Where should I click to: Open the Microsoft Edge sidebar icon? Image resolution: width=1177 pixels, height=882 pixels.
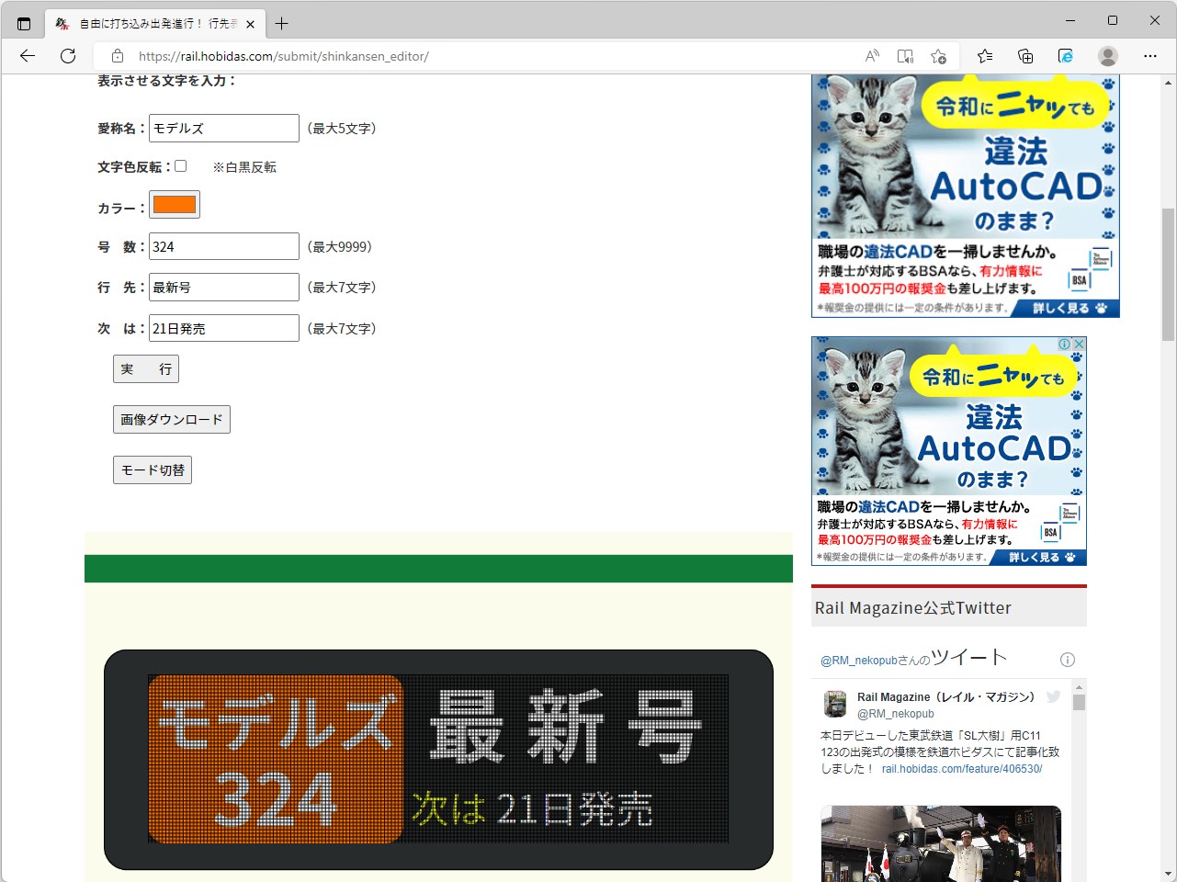coord(1064,56)
